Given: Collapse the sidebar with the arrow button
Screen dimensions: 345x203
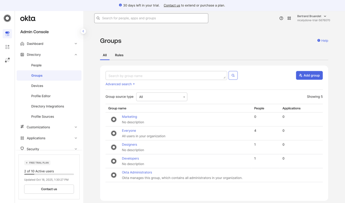Looking at the screenshot, I should click(x=83, y=31).
